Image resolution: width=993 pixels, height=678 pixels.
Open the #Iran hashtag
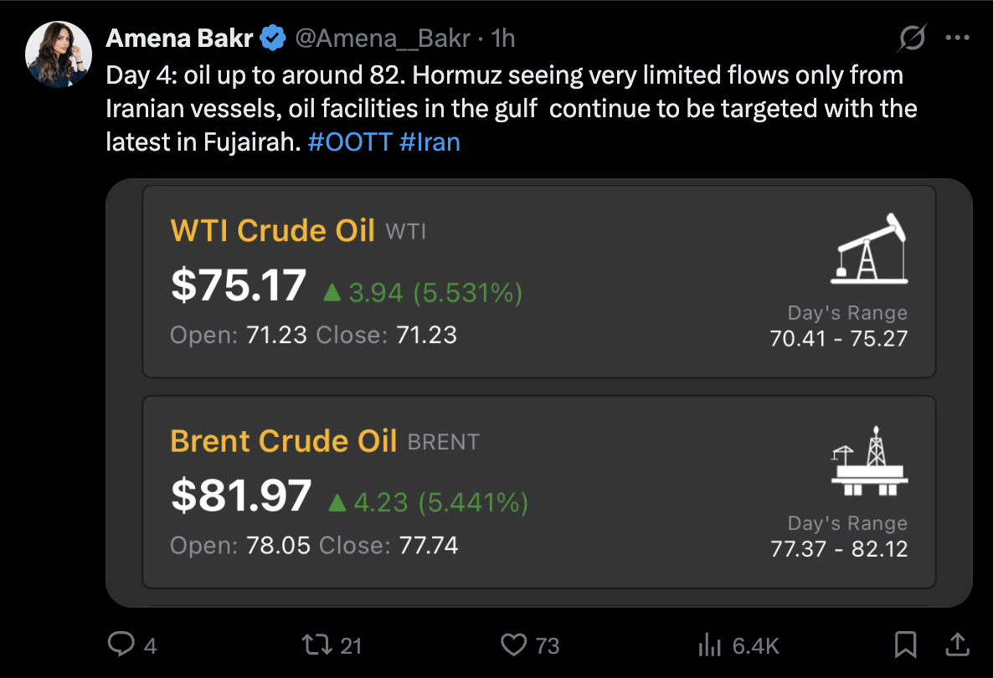(x=430, y=141)
